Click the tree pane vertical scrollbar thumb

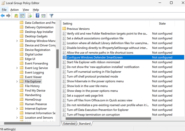pyautogui.click(x=57, y=59)
